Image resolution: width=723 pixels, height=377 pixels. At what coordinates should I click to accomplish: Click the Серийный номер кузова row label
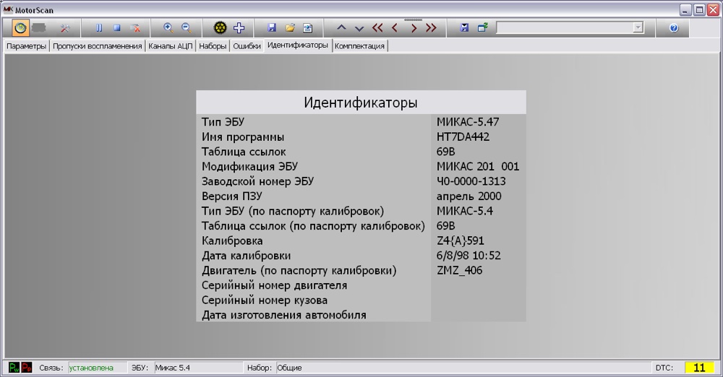(265, 300)
